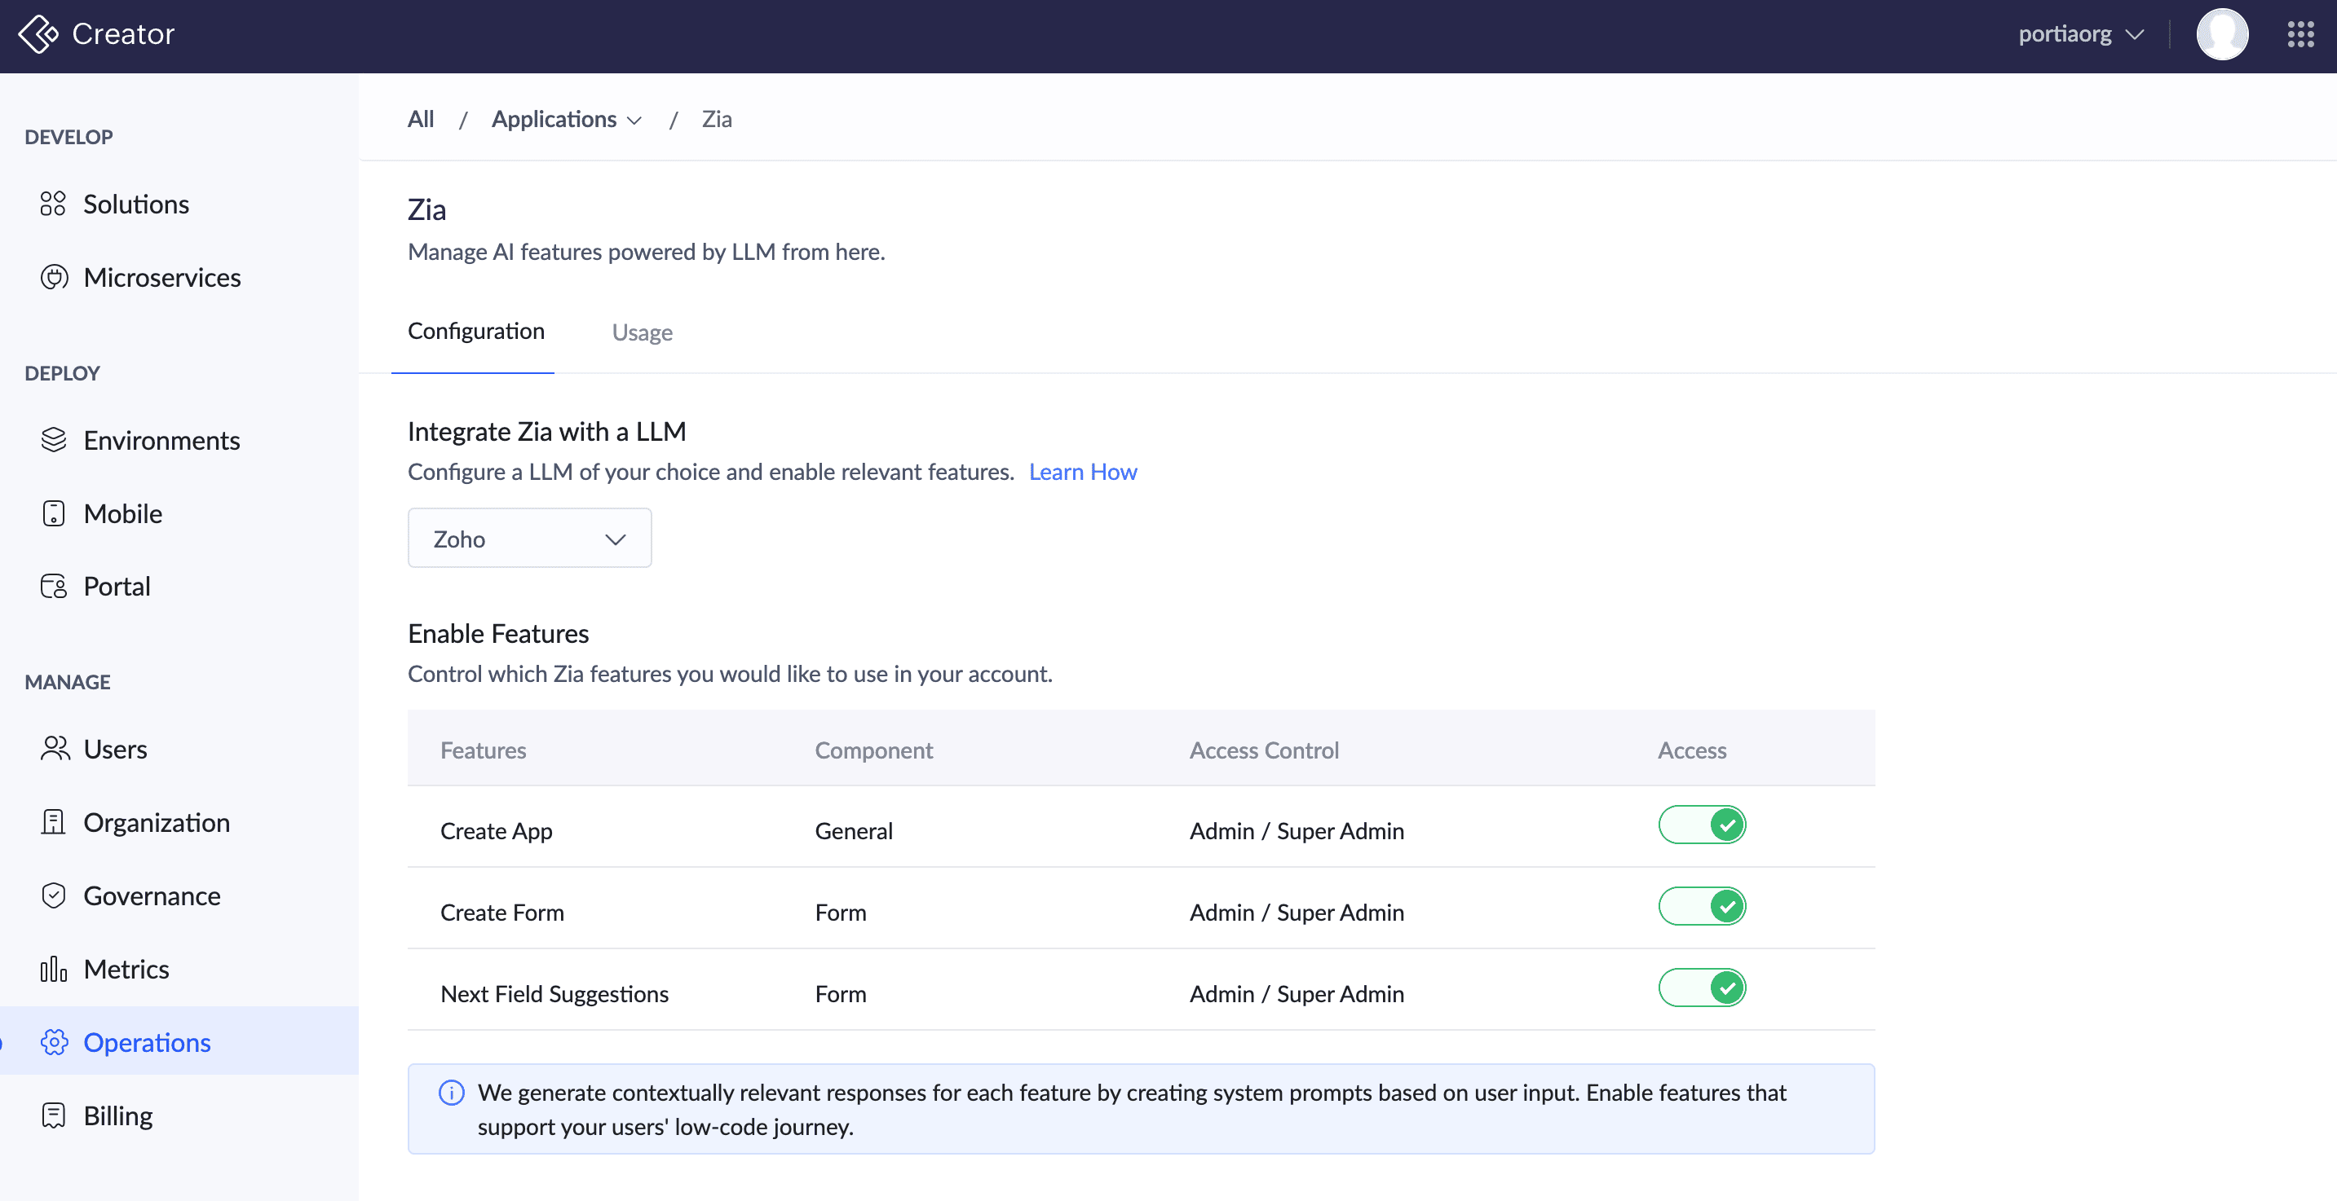
Task: Open Metrics bar chart icon
Action: (54, 969)
